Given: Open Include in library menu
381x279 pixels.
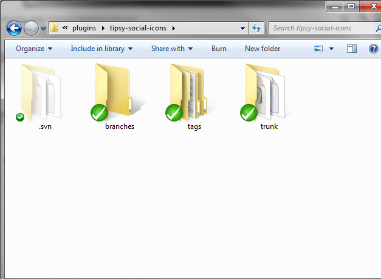Looking at the screenshot, I should pyautogui.click(x=101, y=49).
